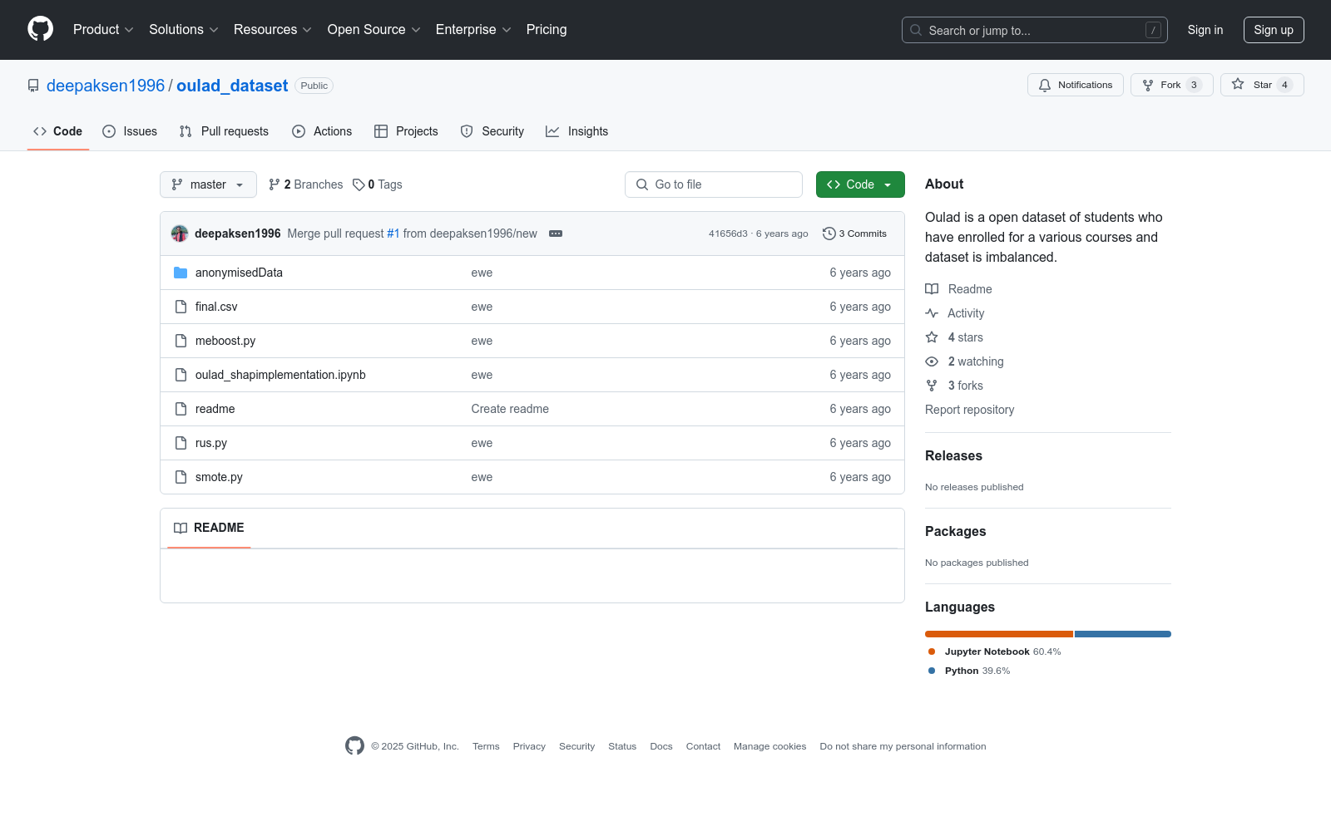This screenshot has width=1331, height=831.
Task: Click the file icon beside rus.py
Action: coord(181,443)
